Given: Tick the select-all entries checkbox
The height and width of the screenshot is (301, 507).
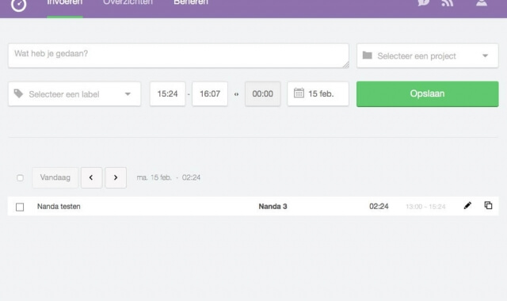Looking at the screenshot, I should [20, 177].
